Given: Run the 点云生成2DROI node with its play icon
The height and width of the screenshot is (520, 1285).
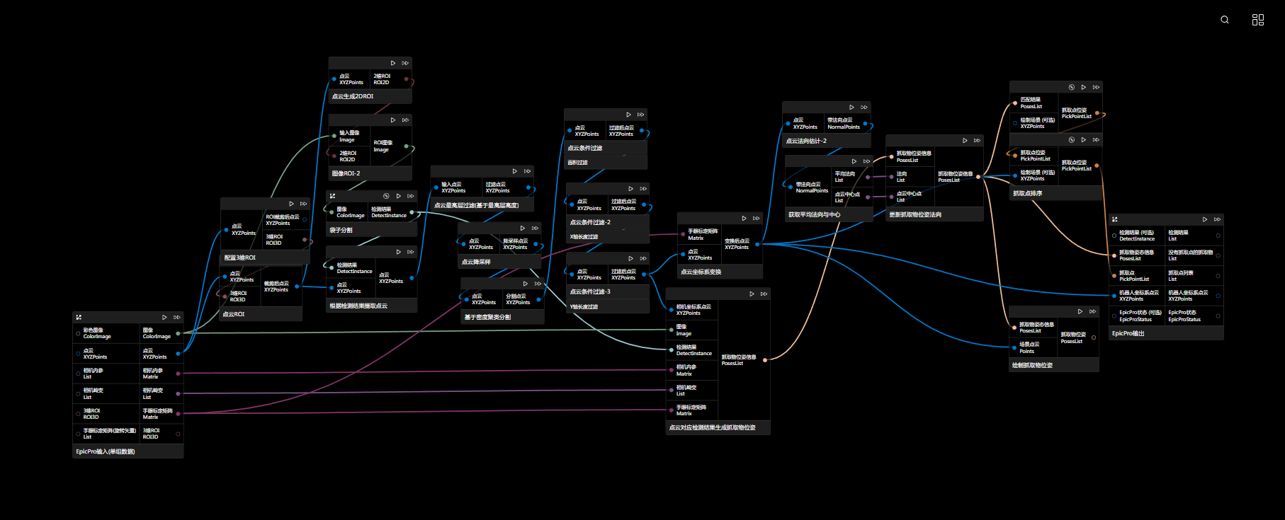Looking at the screenshot, I should [393, 63].
